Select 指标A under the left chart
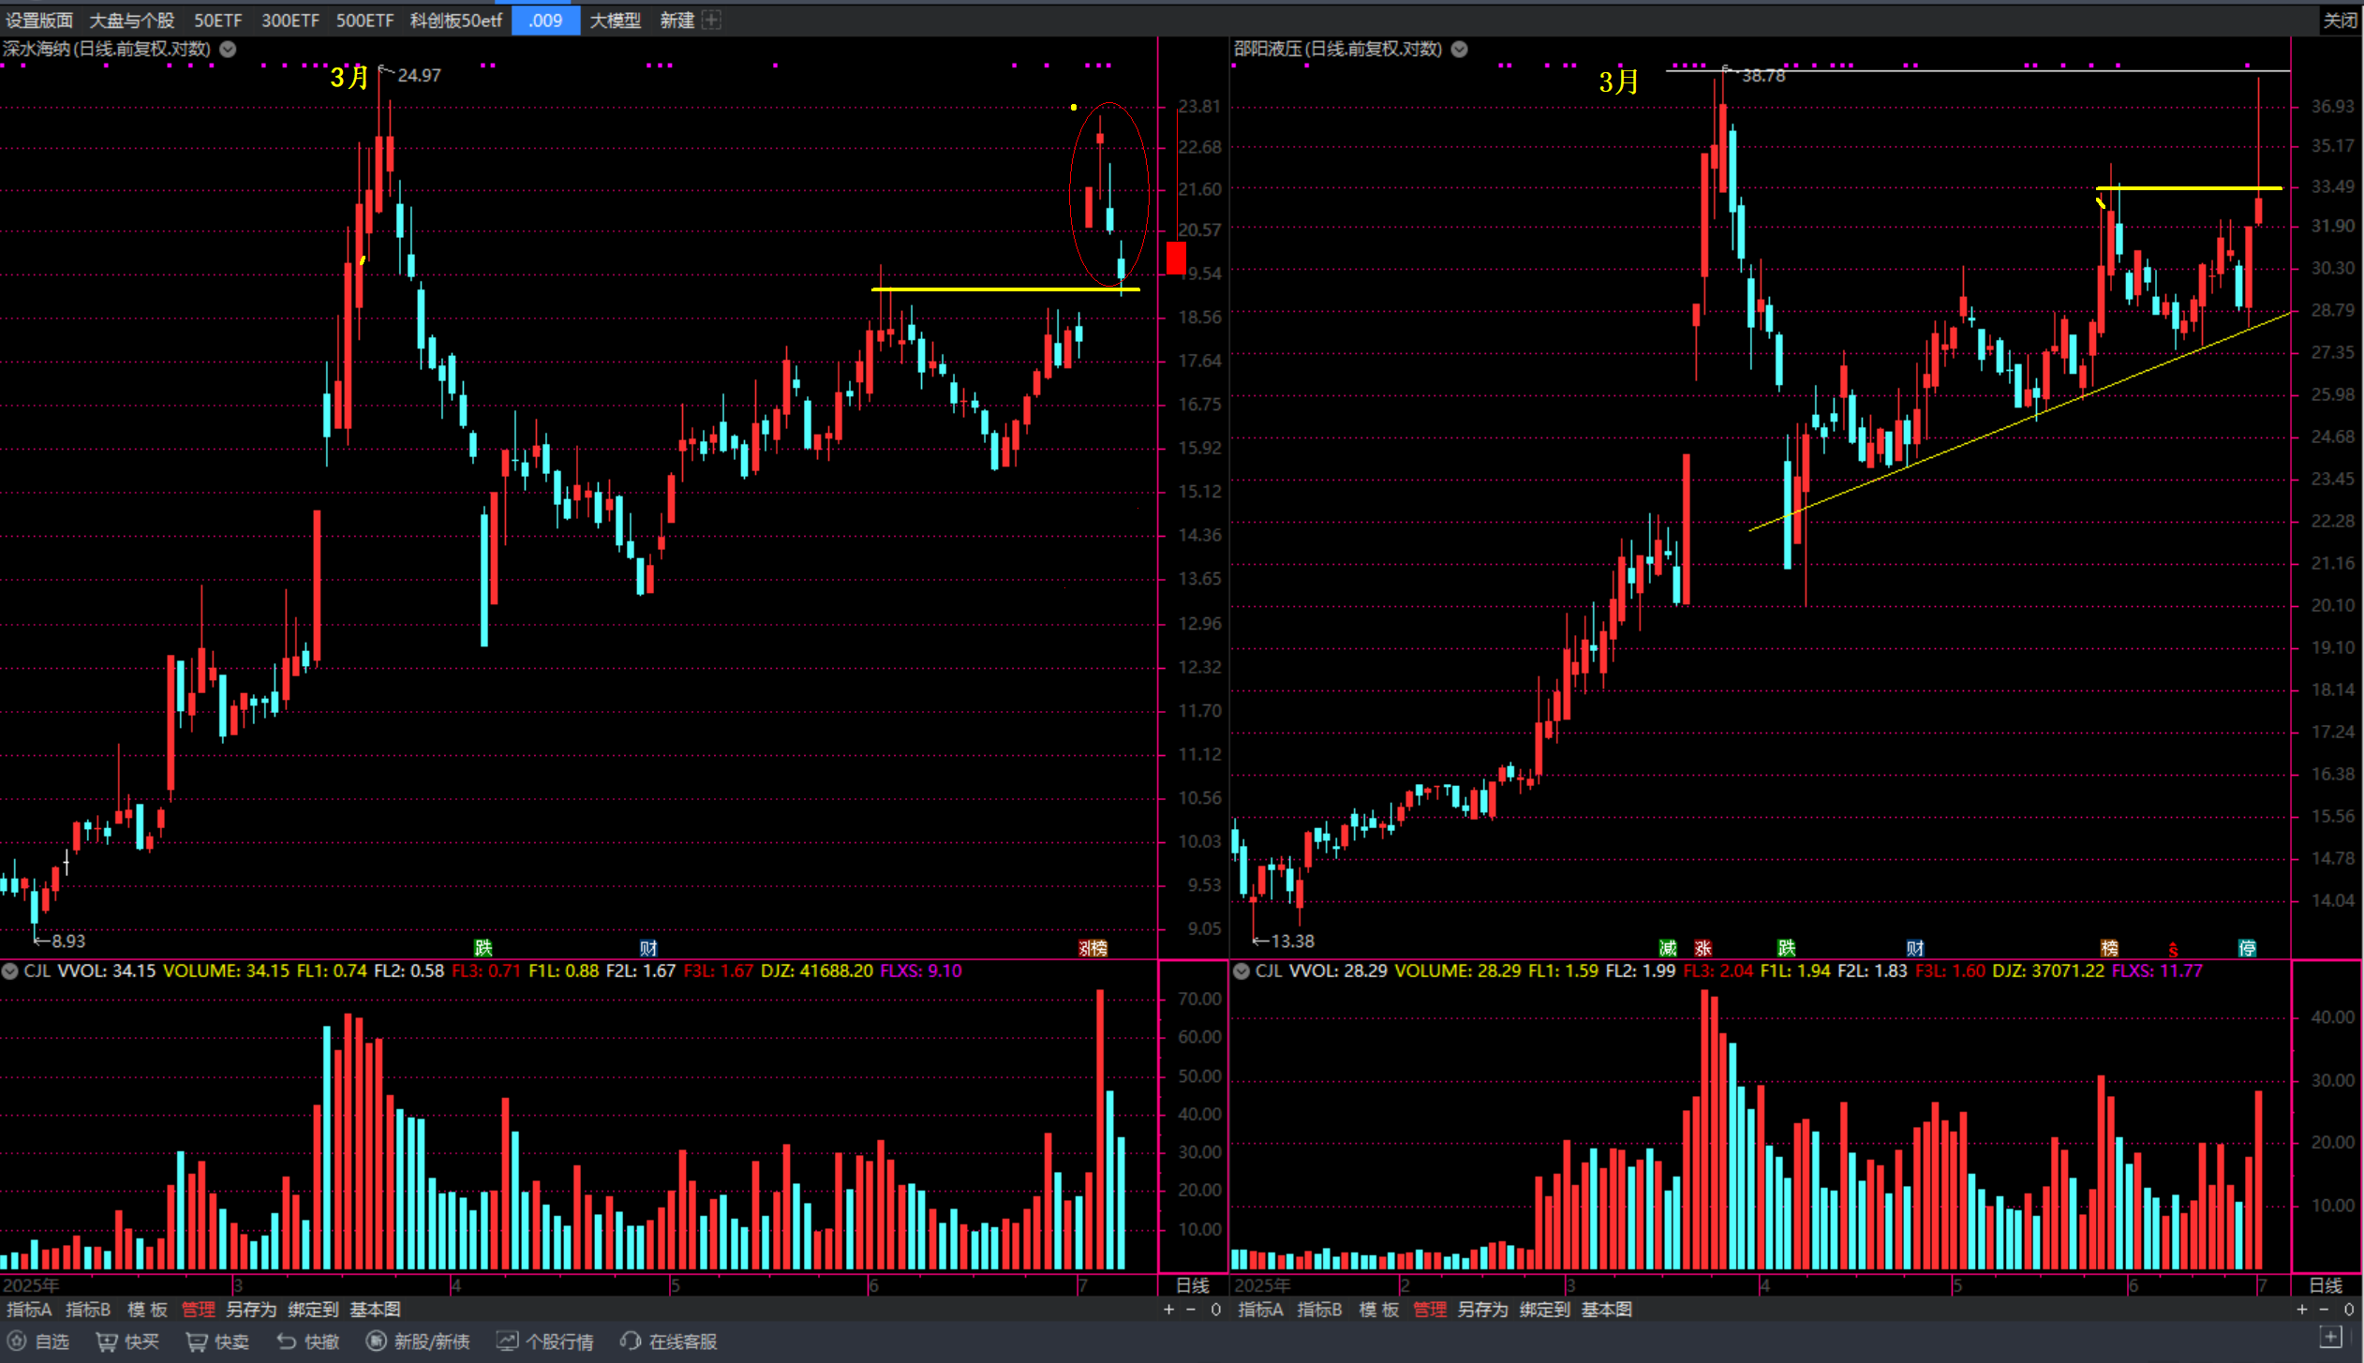 (x=29, y=1310)
